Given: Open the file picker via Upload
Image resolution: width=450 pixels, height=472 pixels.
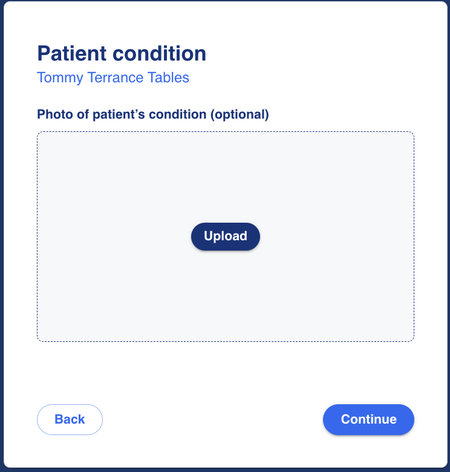Looking at the screenshot, I should point(226,237).
